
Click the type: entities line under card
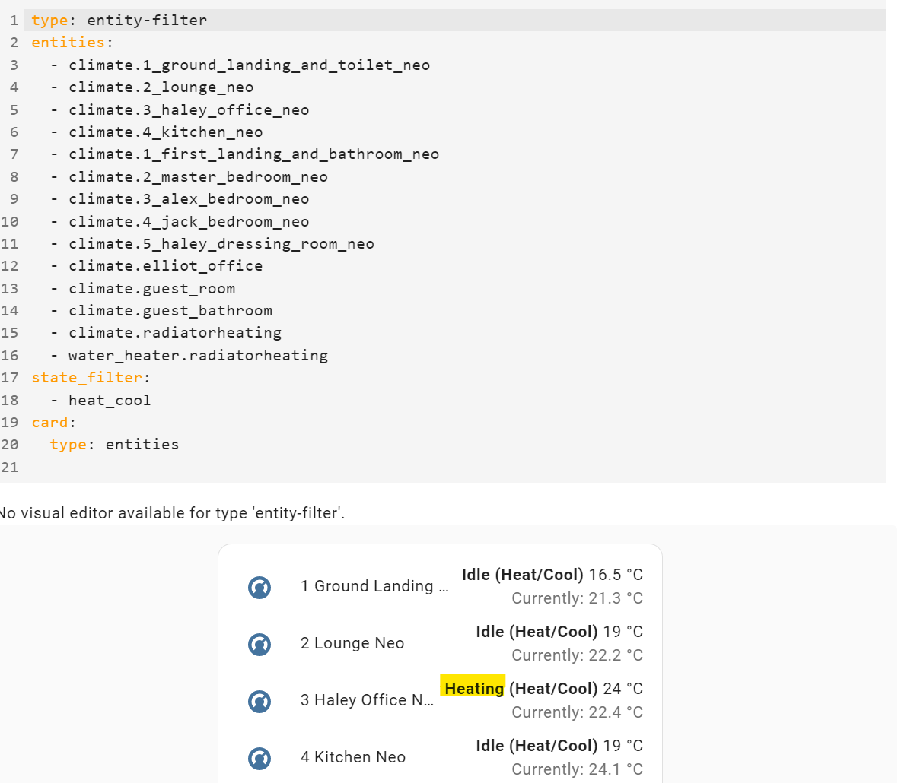pos(107,444)
